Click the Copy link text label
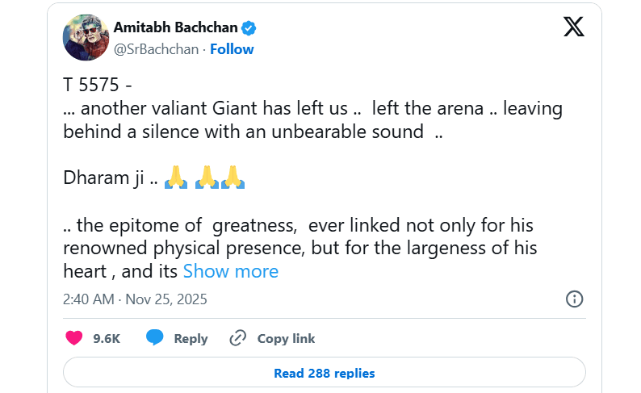The width and height of the screenshot is (641, 393). (286, 339)
